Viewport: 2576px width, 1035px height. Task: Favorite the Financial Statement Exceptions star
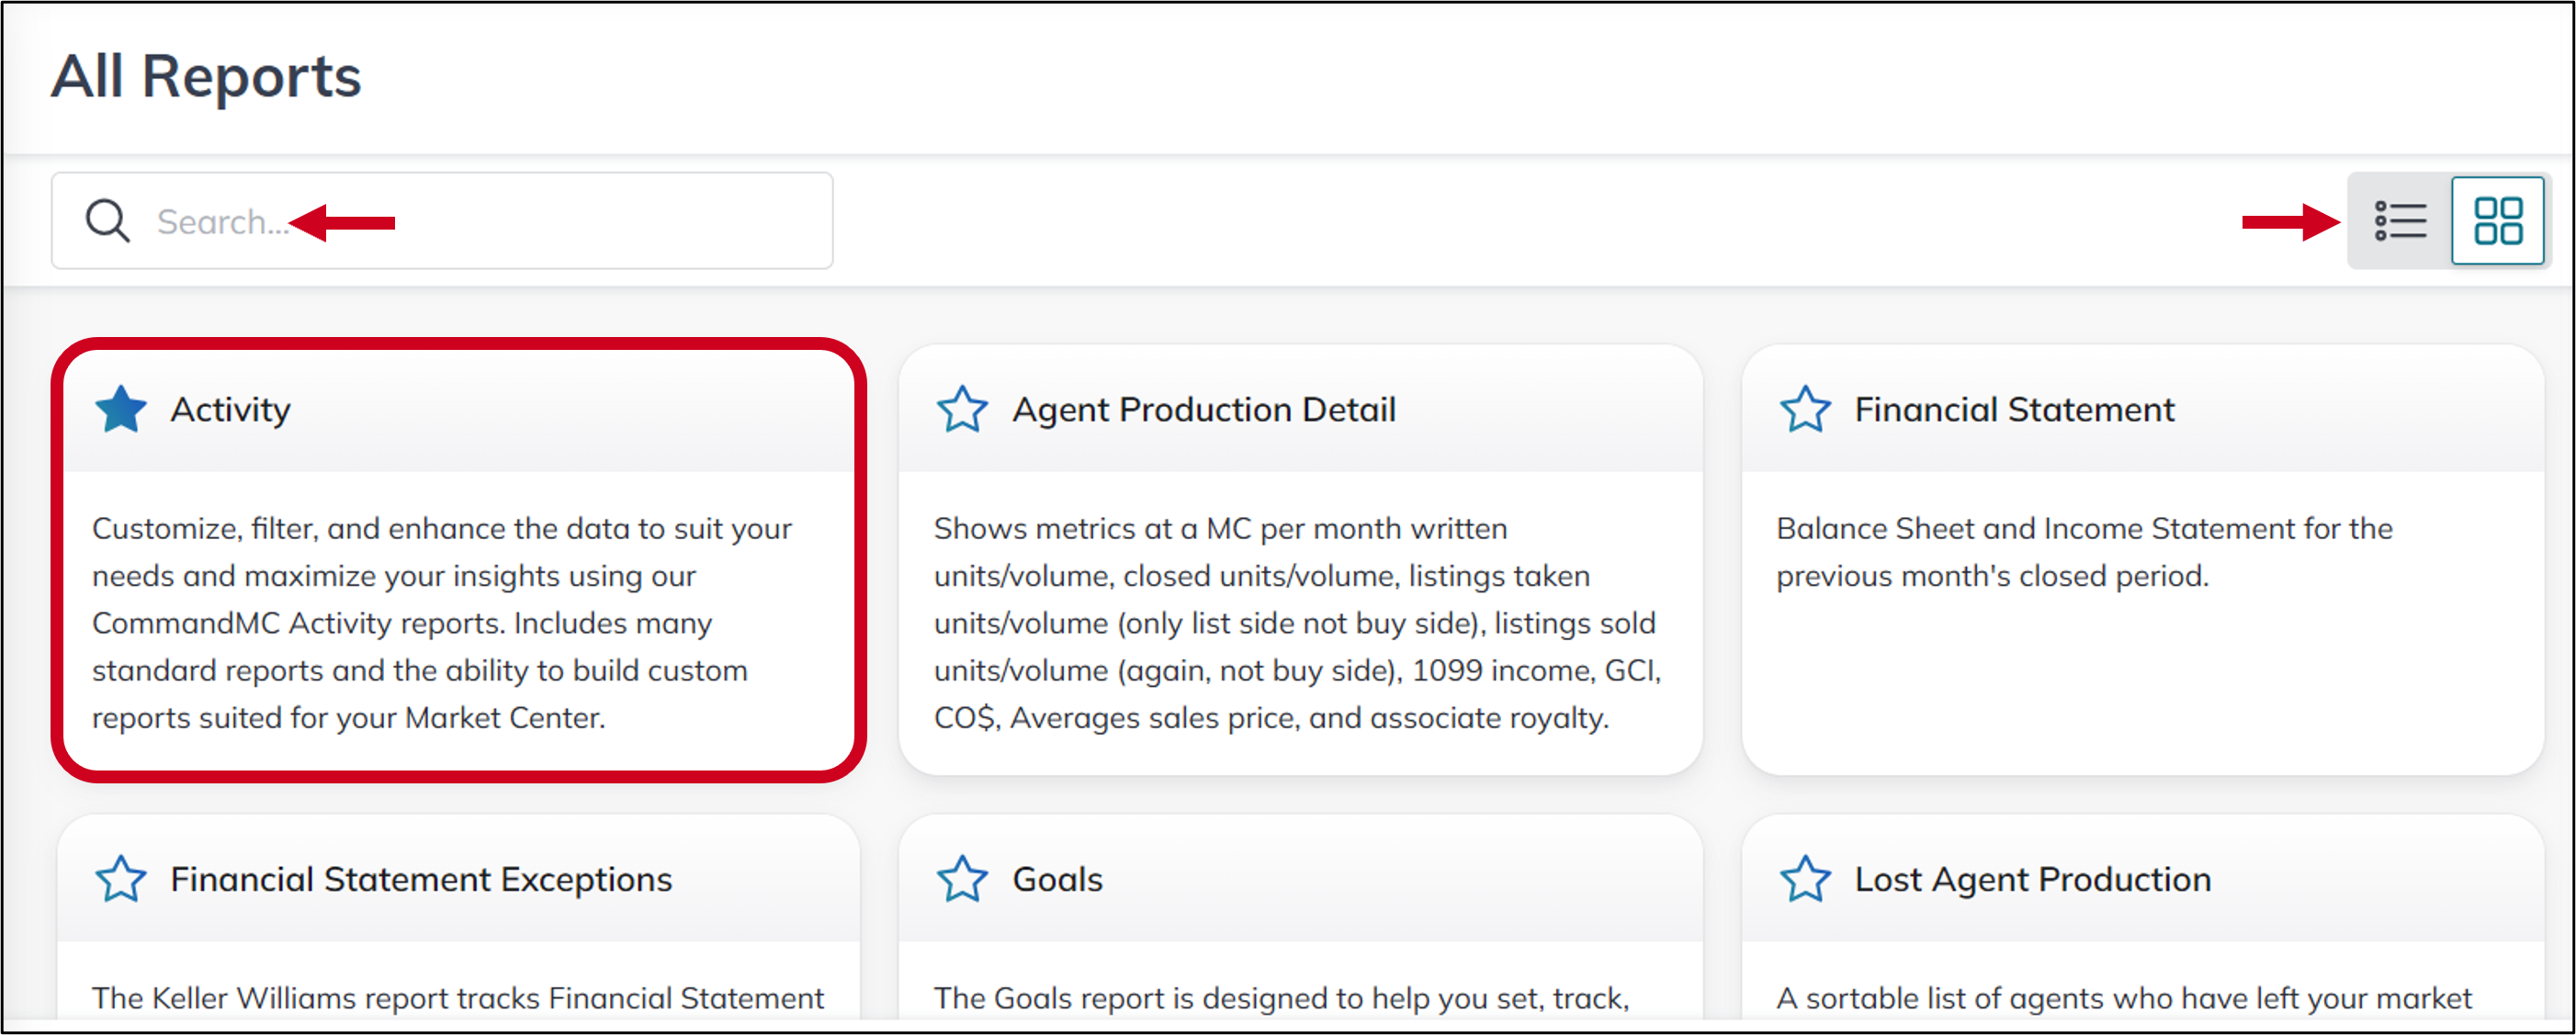click(x=121, y=879)
